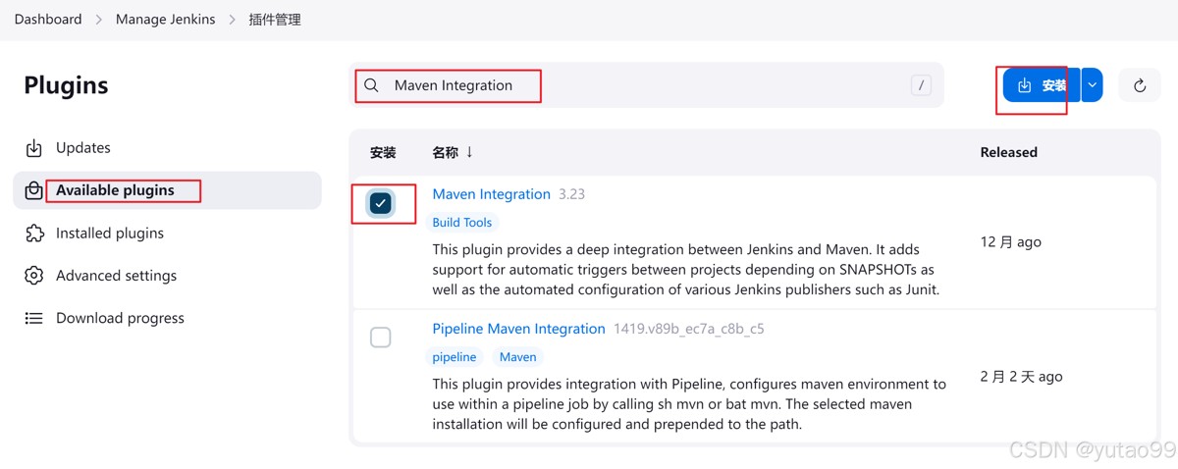Viewport: 1178px width, 469px height.
Task: Click the Installed plugins puzzle piece icon
Action: pyautogui.click(x=34, y=234)
